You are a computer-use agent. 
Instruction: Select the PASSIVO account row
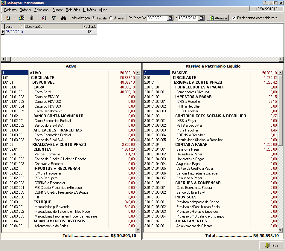tap(211, 73)
